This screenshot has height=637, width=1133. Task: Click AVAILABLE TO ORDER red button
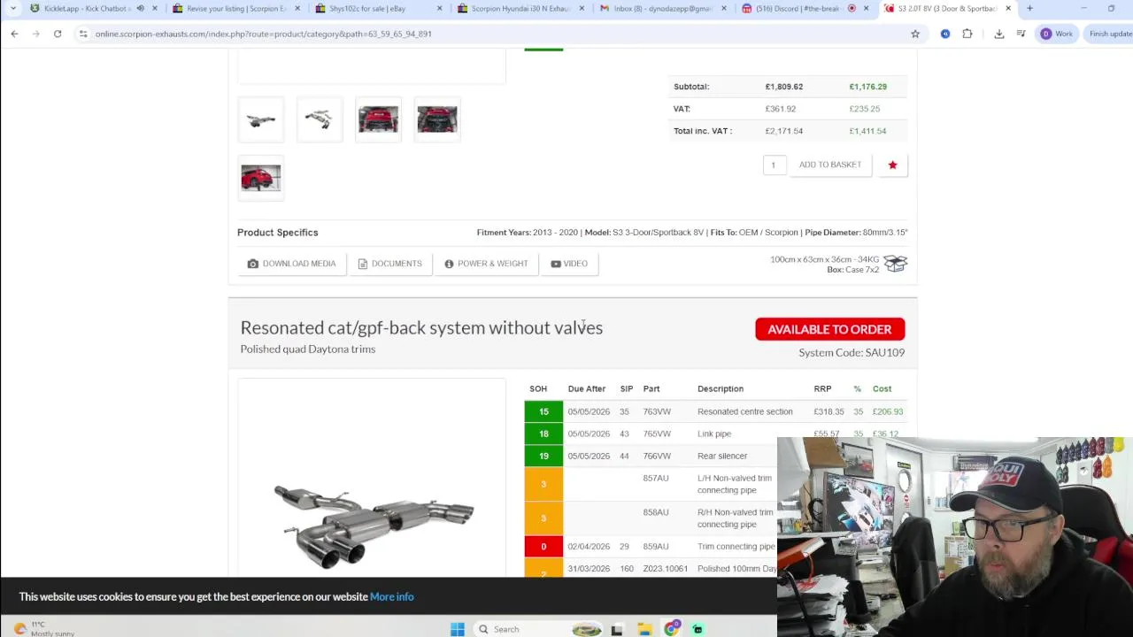[829, 329]
